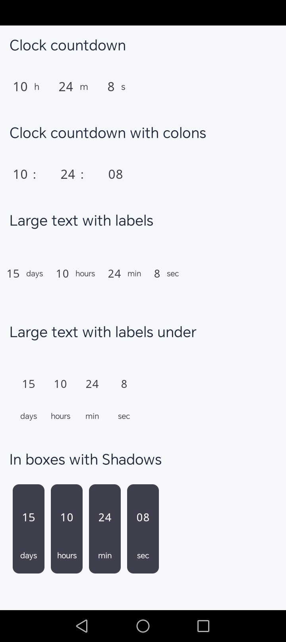Click the 'Clock countdown' heading
Viewport: 286px width, 642px height.
[x=68, y=45]
